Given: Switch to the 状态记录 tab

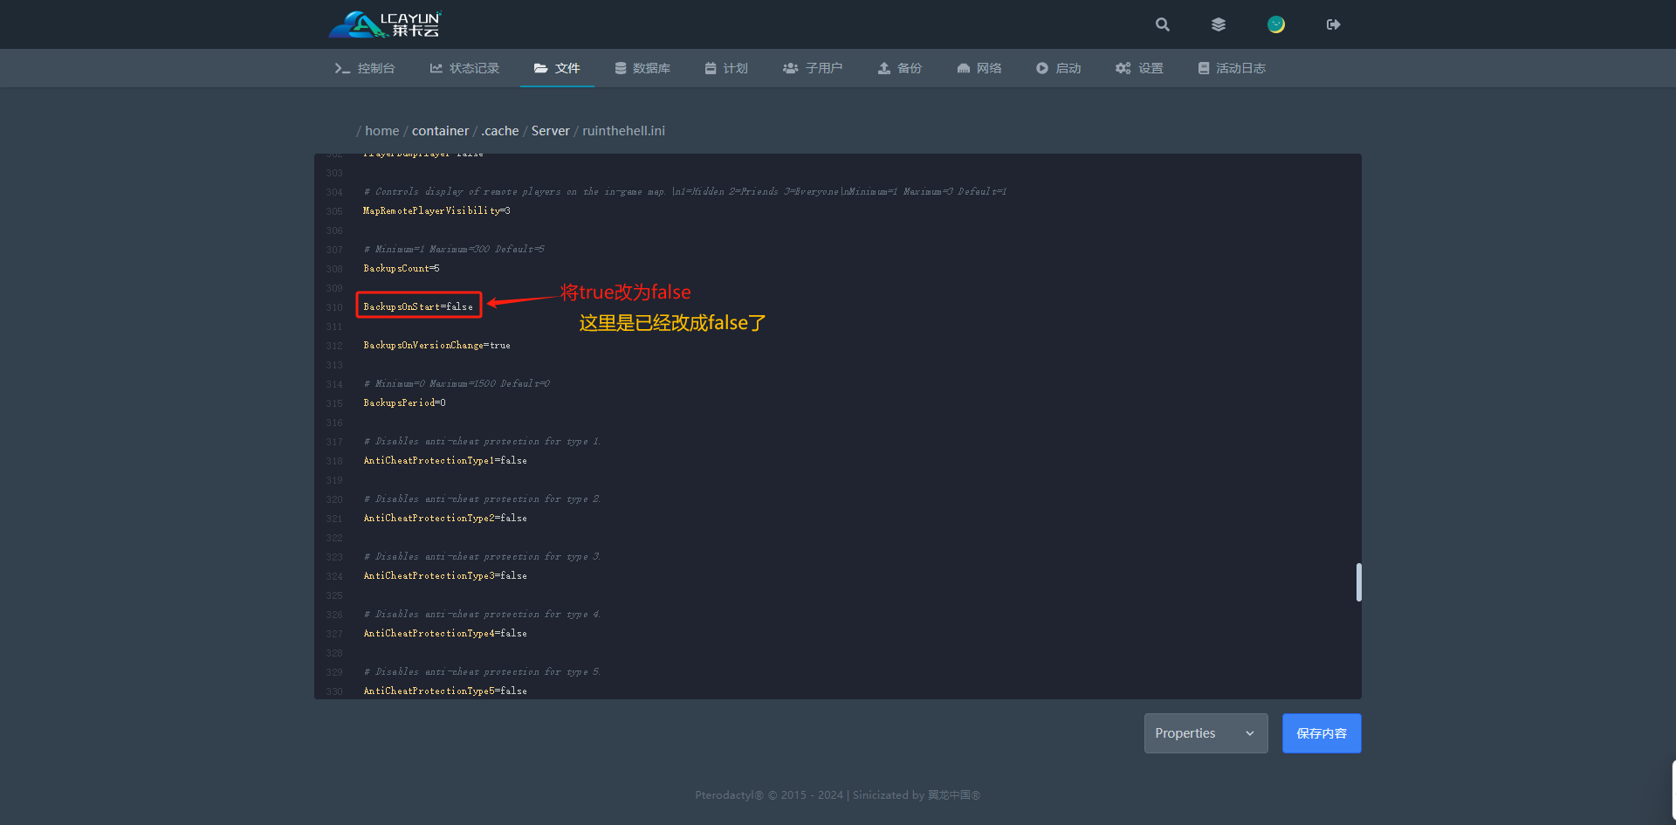Looking at the screenshot, I should pyautogui.click(x=464, y=68).
